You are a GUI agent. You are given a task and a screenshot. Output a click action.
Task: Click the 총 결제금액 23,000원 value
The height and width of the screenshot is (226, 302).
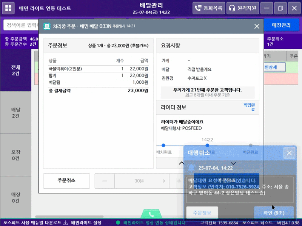click(x=138, y=91)
